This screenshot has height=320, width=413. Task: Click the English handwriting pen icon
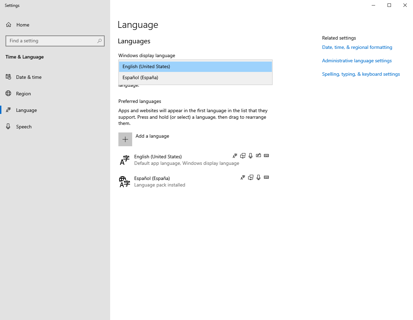click(258, 156)
